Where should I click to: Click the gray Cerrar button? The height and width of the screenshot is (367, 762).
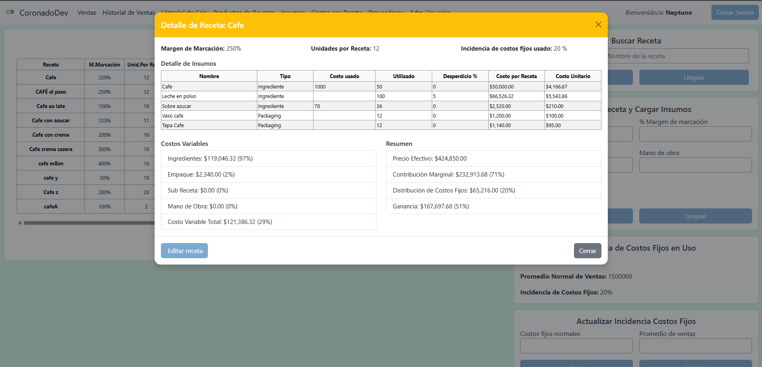tap(588, 251)
